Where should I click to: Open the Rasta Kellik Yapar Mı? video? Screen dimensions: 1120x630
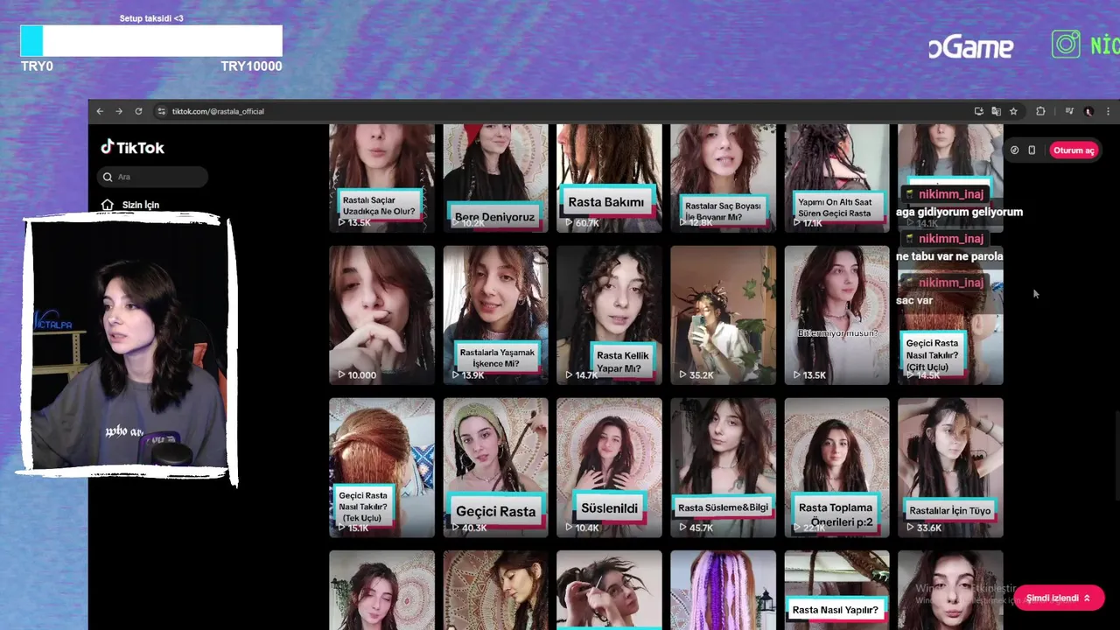609,315
